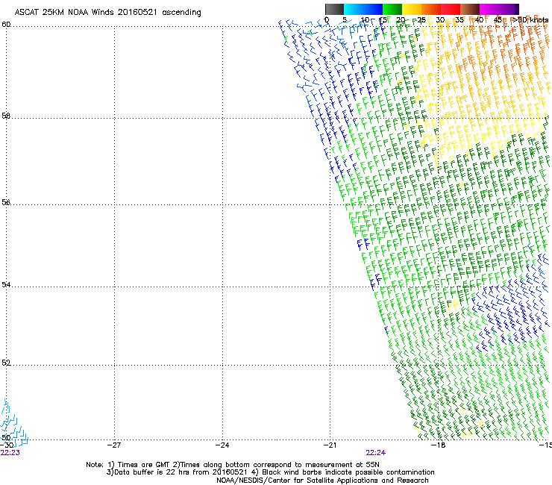
Task: Choose the yellow 20-25 knots color bar segment
Action: pyautogui.click(x=412, y=9)
